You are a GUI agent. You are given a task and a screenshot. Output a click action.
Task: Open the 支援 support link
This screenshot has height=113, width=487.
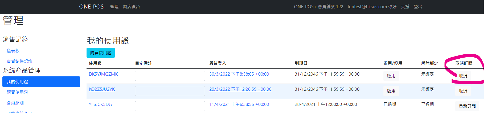tap(405, 7)
